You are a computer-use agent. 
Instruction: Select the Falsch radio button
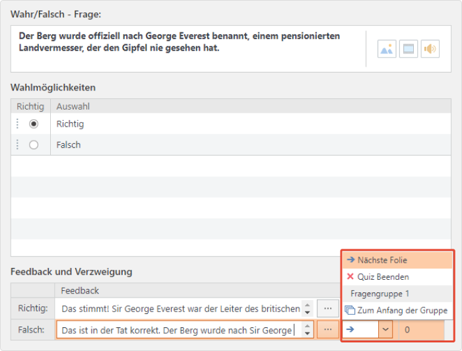point(34,145)
